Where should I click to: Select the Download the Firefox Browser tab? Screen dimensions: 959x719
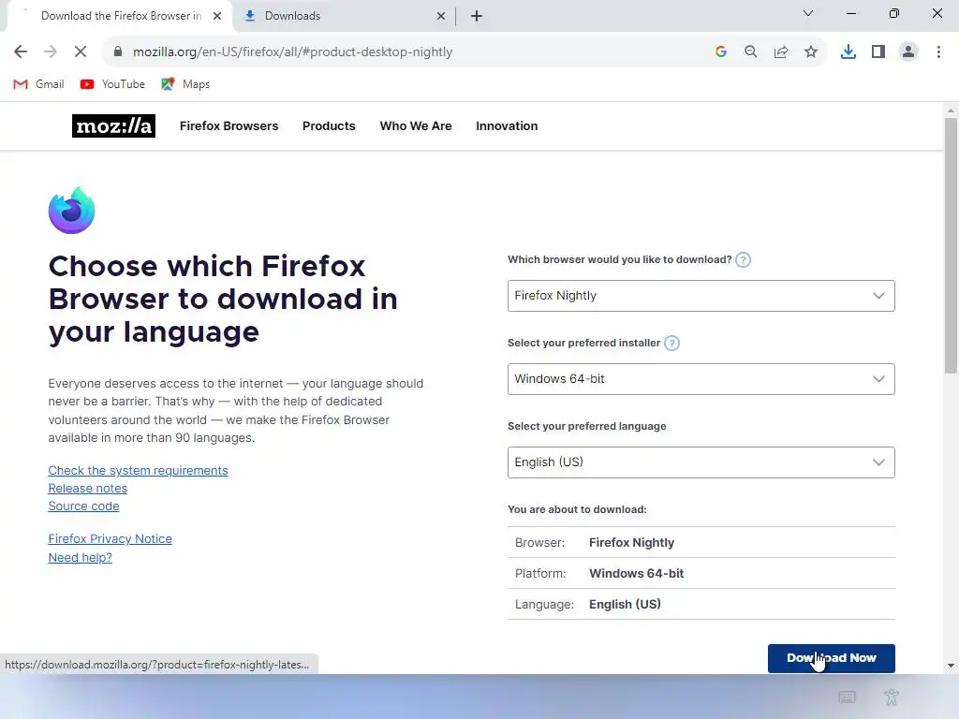[121, 16]
